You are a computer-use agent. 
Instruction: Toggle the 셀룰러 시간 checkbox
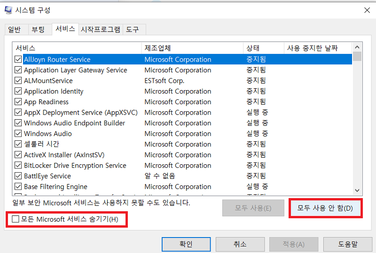click(18, 144)
